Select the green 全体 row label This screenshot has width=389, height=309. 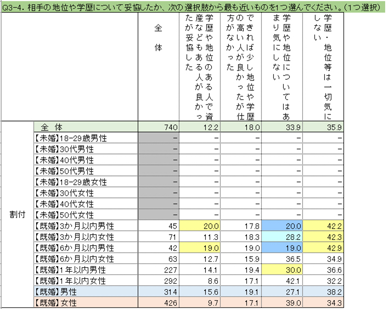[86, 127]
